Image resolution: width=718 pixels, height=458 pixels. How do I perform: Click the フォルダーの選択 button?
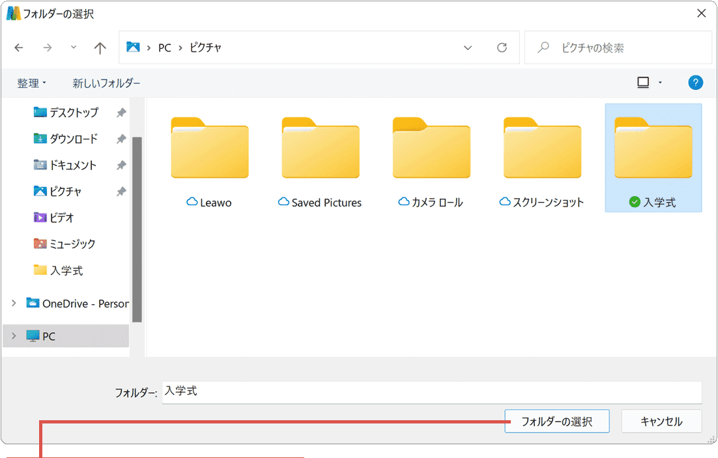556,422
